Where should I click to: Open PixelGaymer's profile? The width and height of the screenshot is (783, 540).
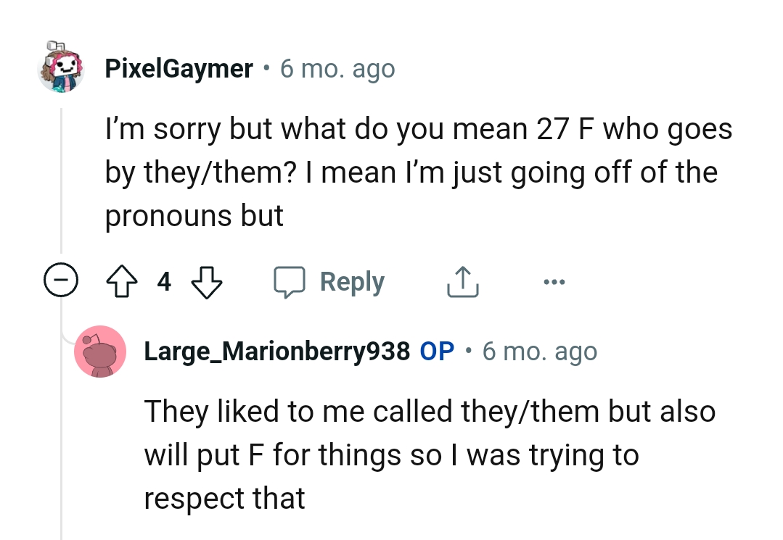tap(179, 67)
